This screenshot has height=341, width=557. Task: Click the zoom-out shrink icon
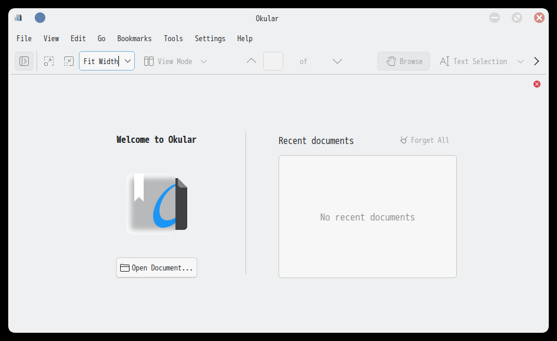click(x=68, y=61)
